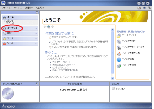Open the Tools (ツール) menu

point(18,8)
